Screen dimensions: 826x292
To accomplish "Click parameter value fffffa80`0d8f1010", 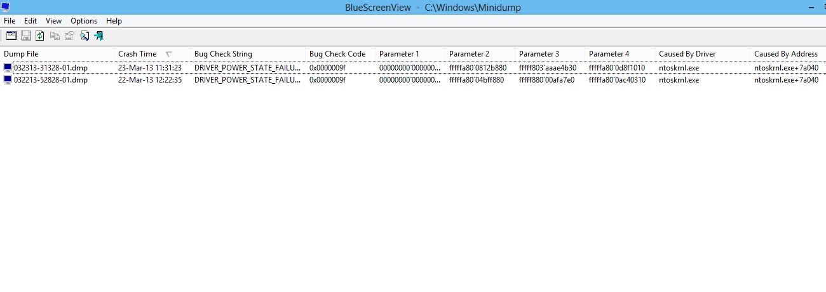I will (617, 68).
